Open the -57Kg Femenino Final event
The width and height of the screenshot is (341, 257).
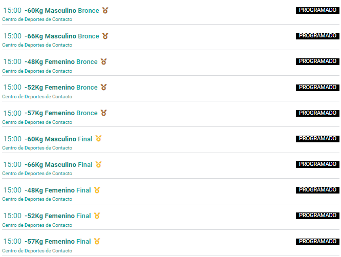click(x=58, y=242)
